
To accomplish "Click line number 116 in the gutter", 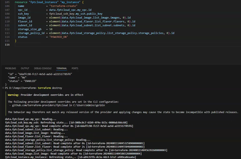I will [x=7, y=45].
